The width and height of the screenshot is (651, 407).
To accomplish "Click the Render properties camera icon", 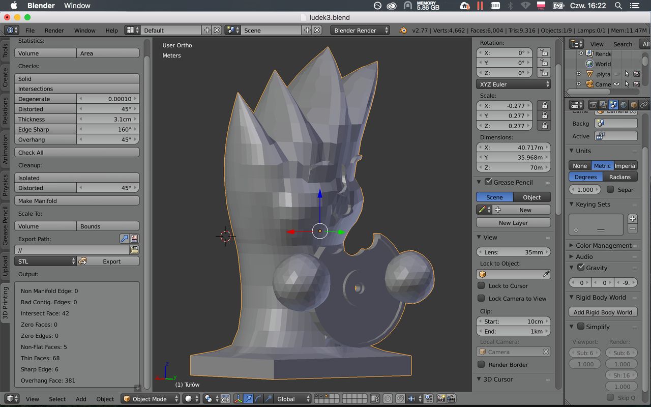I will point(593,105).
